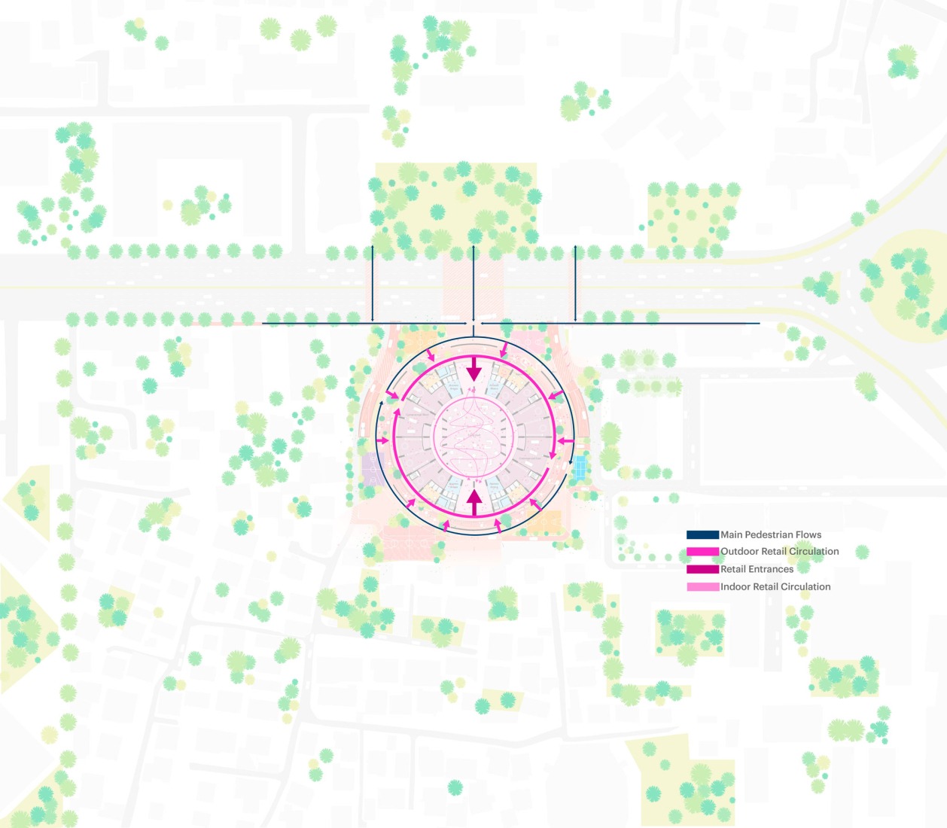Click the leftmost pedestrian crossing line over the road

point(373,282)
